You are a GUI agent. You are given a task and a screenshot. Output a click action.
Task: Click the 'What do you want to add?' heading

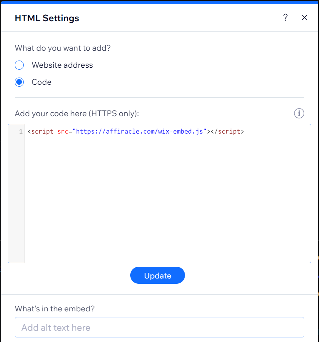pyautogui.click(x=63, y=48)
